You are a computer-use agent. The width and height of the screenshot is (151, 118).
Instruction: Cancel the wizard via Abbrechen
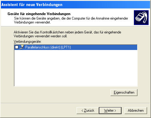(136, 110)
